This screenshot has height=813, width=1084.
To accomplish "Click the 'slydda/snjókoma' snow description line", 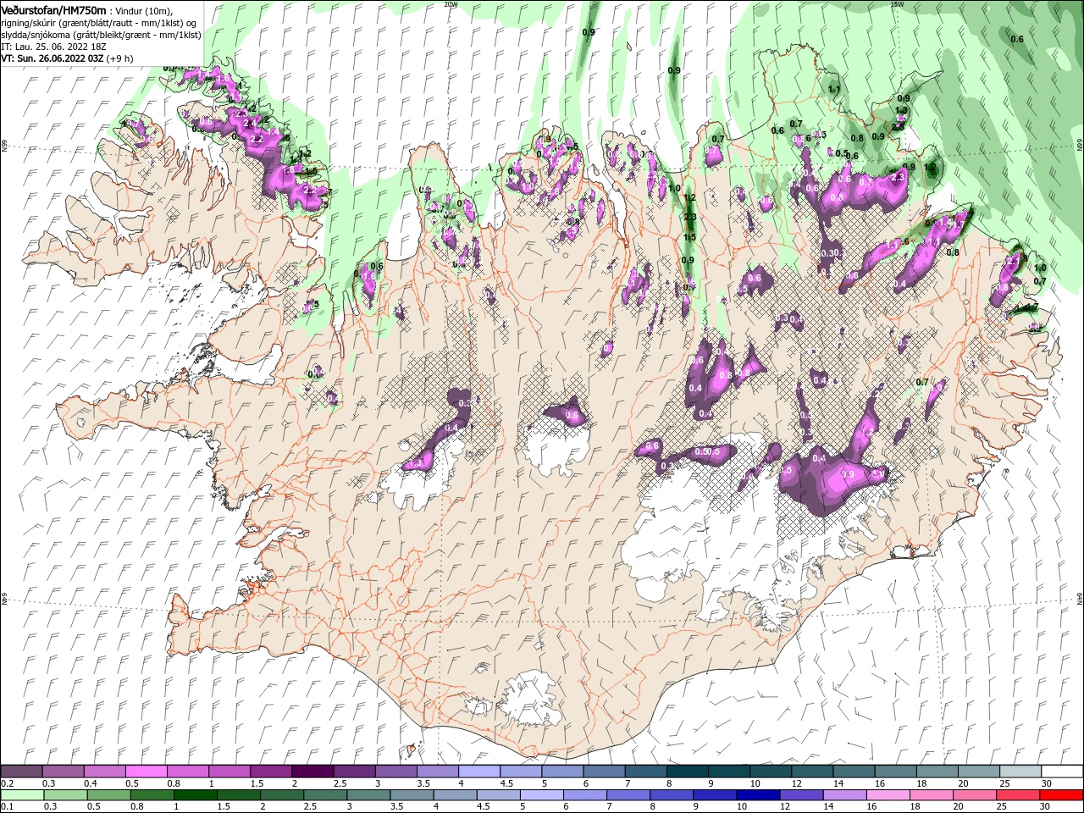I will pos(101,36).
